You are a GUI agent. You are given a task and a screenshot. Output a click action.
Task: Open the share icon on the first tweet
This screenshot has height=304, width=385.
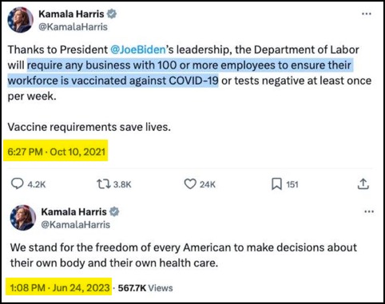coord(363,184)
